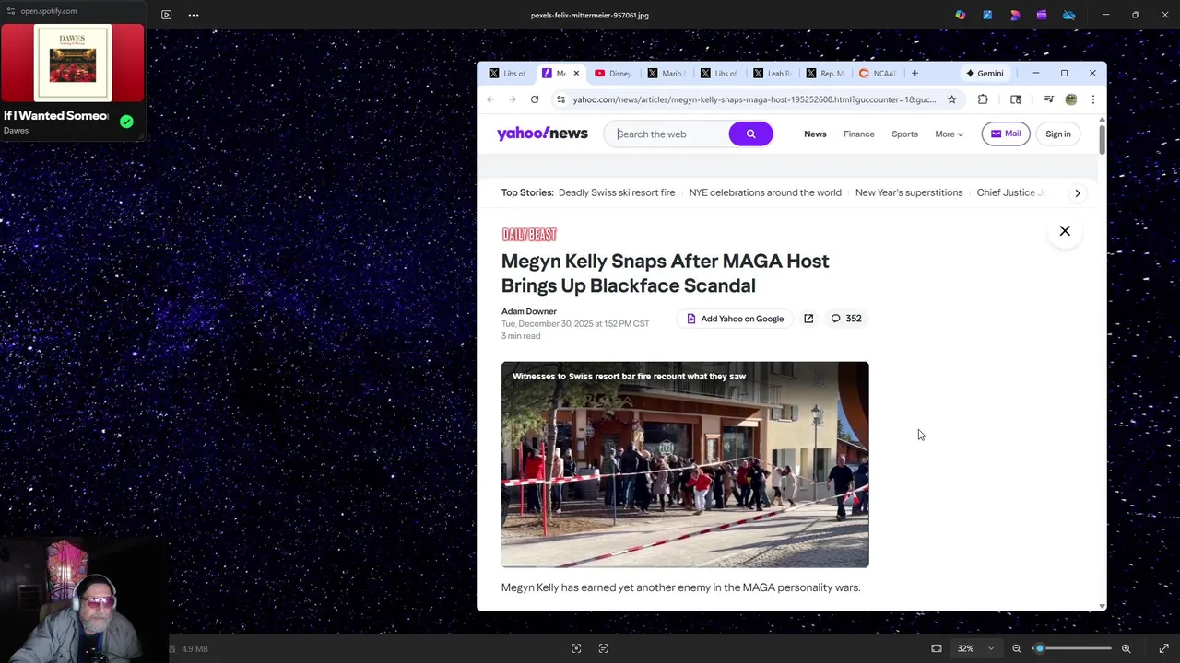The height and width of the screenshot is (663, 1180).
Task: Open the 352 comments
Action: coord(846,319)
